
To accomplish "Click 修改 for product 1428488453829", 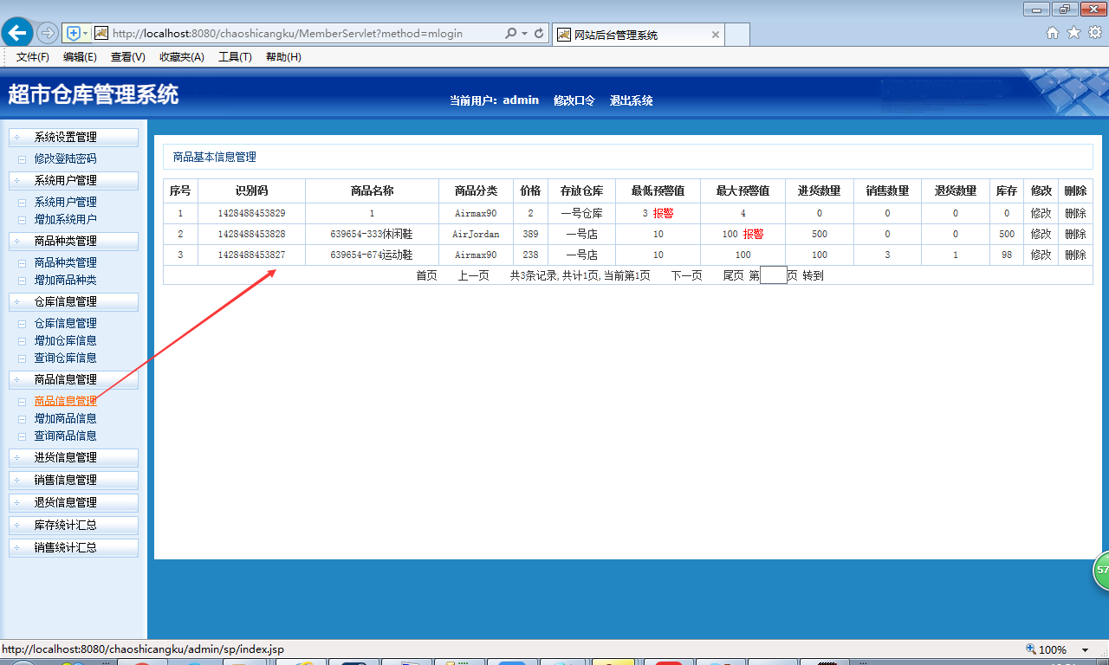I will pos(1041,213).
